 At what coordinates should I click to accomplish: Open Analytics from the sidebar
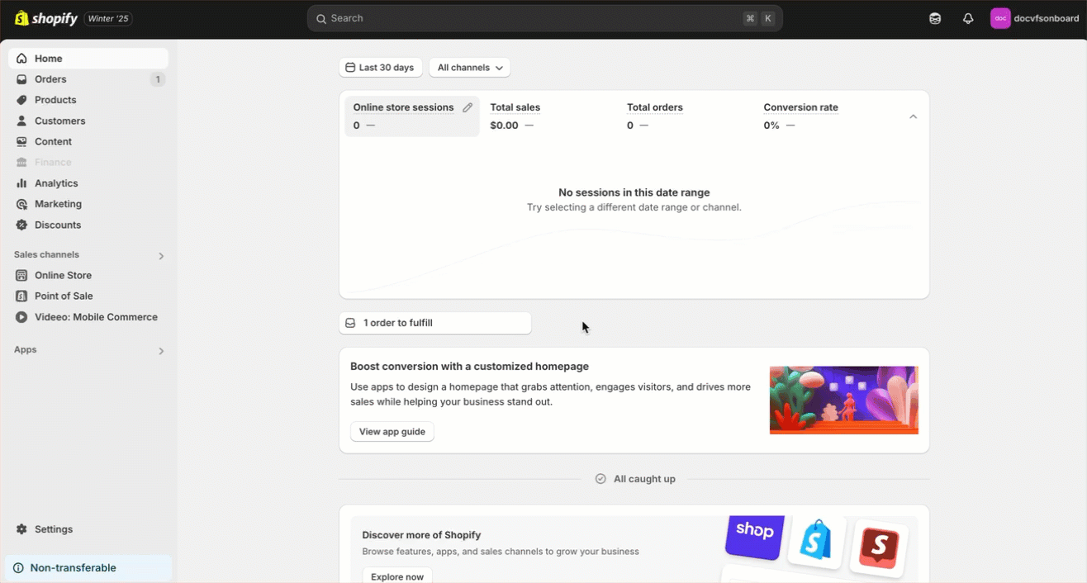coord(56,183)
